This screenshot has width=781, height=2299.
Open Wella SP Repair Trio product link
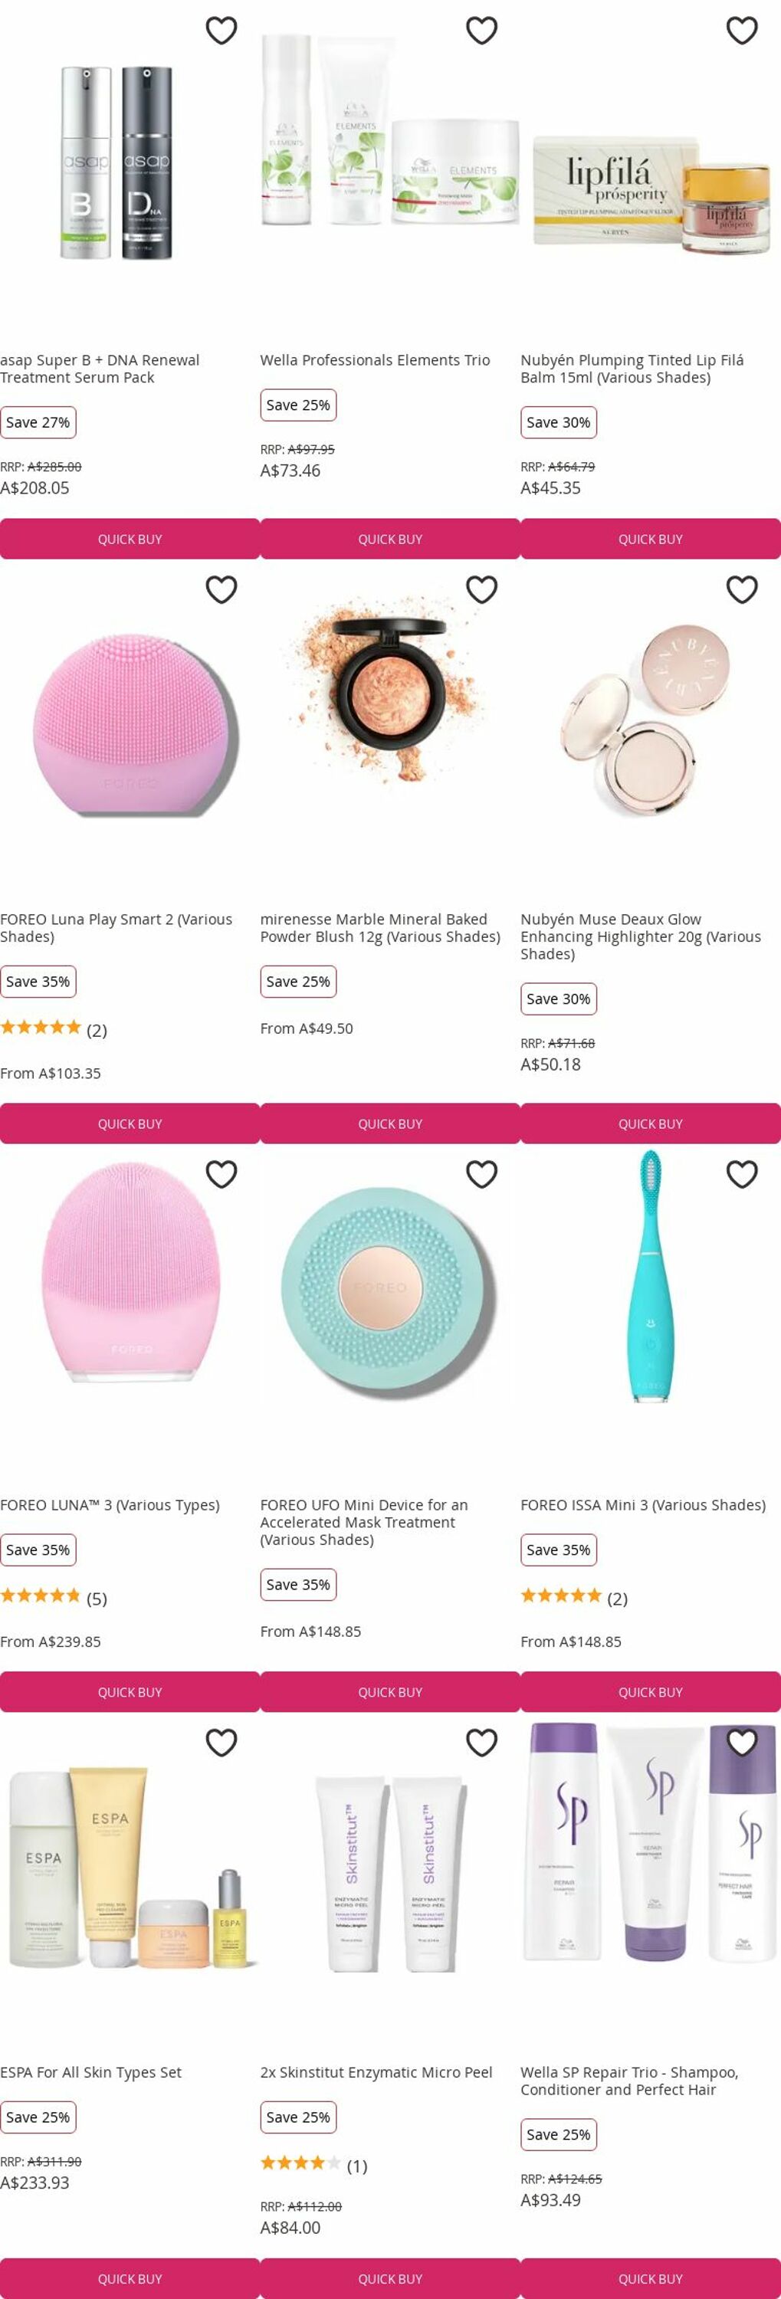629,2081
